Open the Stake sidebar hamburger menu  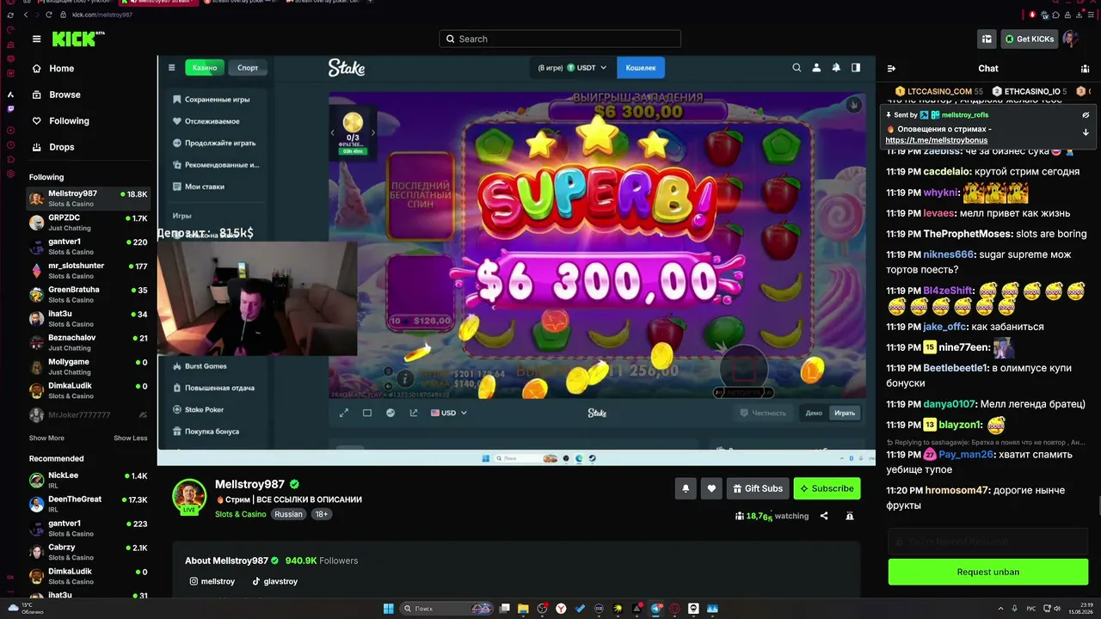[x=171, y=68]
